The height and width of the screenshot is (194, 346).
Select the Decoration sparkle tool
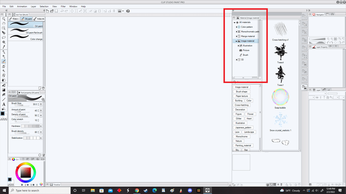[x=4, y=71]
